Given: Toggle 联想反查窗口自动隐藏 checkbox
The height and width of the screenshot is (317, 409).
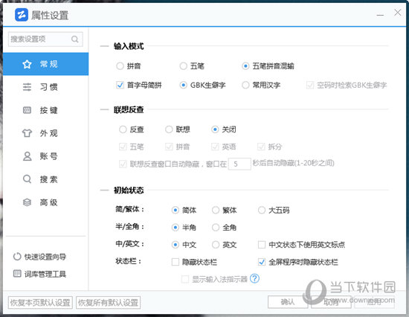Looking at the screenshot, I should point(123,164).
